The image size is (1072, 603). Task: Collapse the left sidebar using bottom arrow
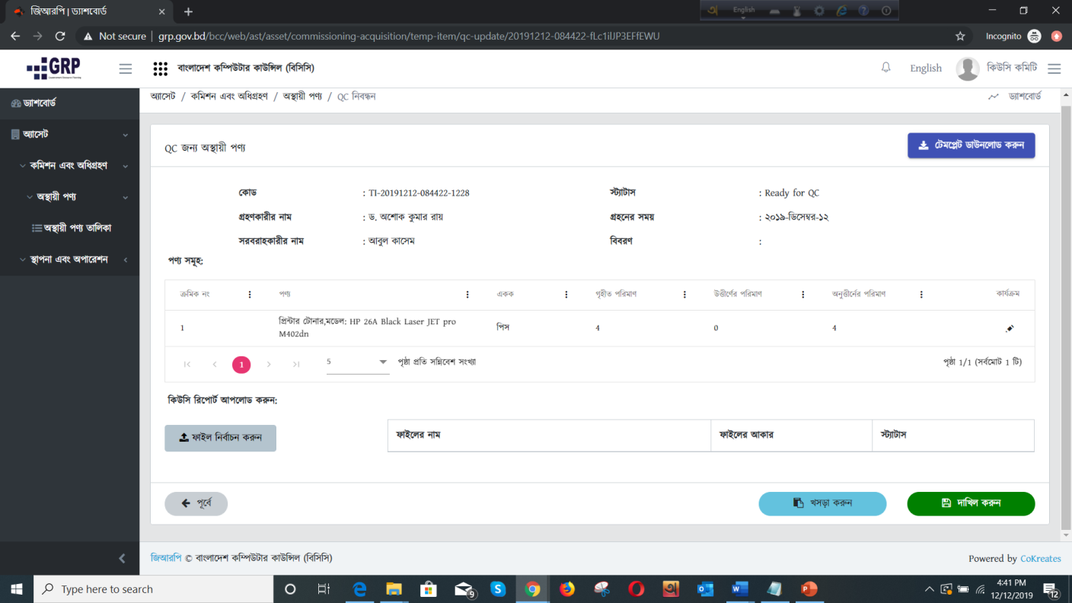122,558
